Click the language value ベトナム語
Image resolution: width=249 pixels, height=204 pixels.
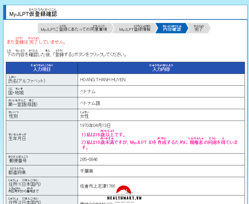click(90, 103)
